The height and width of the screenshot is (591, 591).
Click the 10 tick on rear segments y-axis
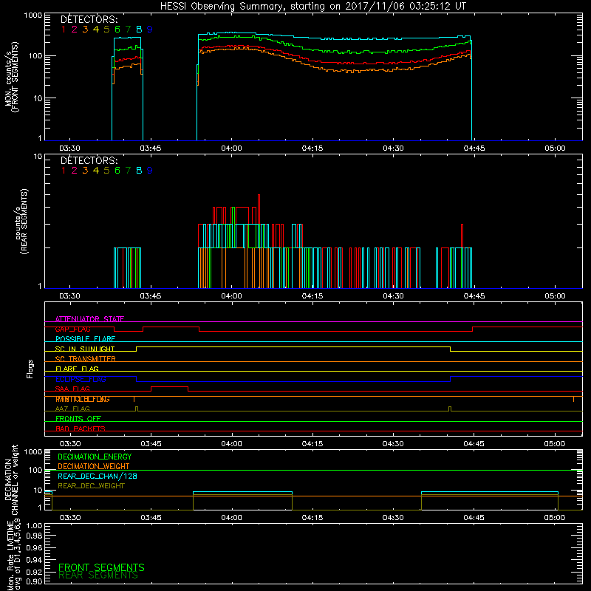tap(38, 156)
